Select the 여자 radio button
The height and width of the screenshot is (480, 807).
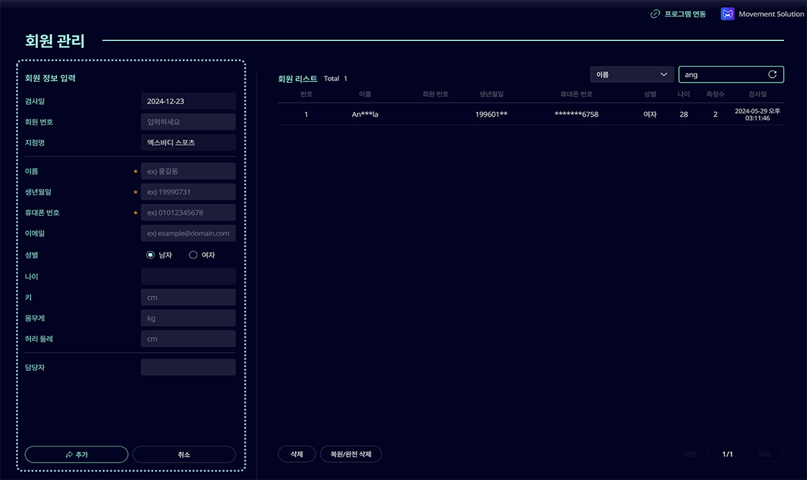click(193, 255)
